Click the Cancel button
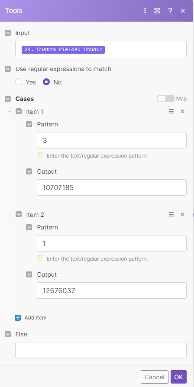Viewport: 194px width, 387px height. coord(155,377)
